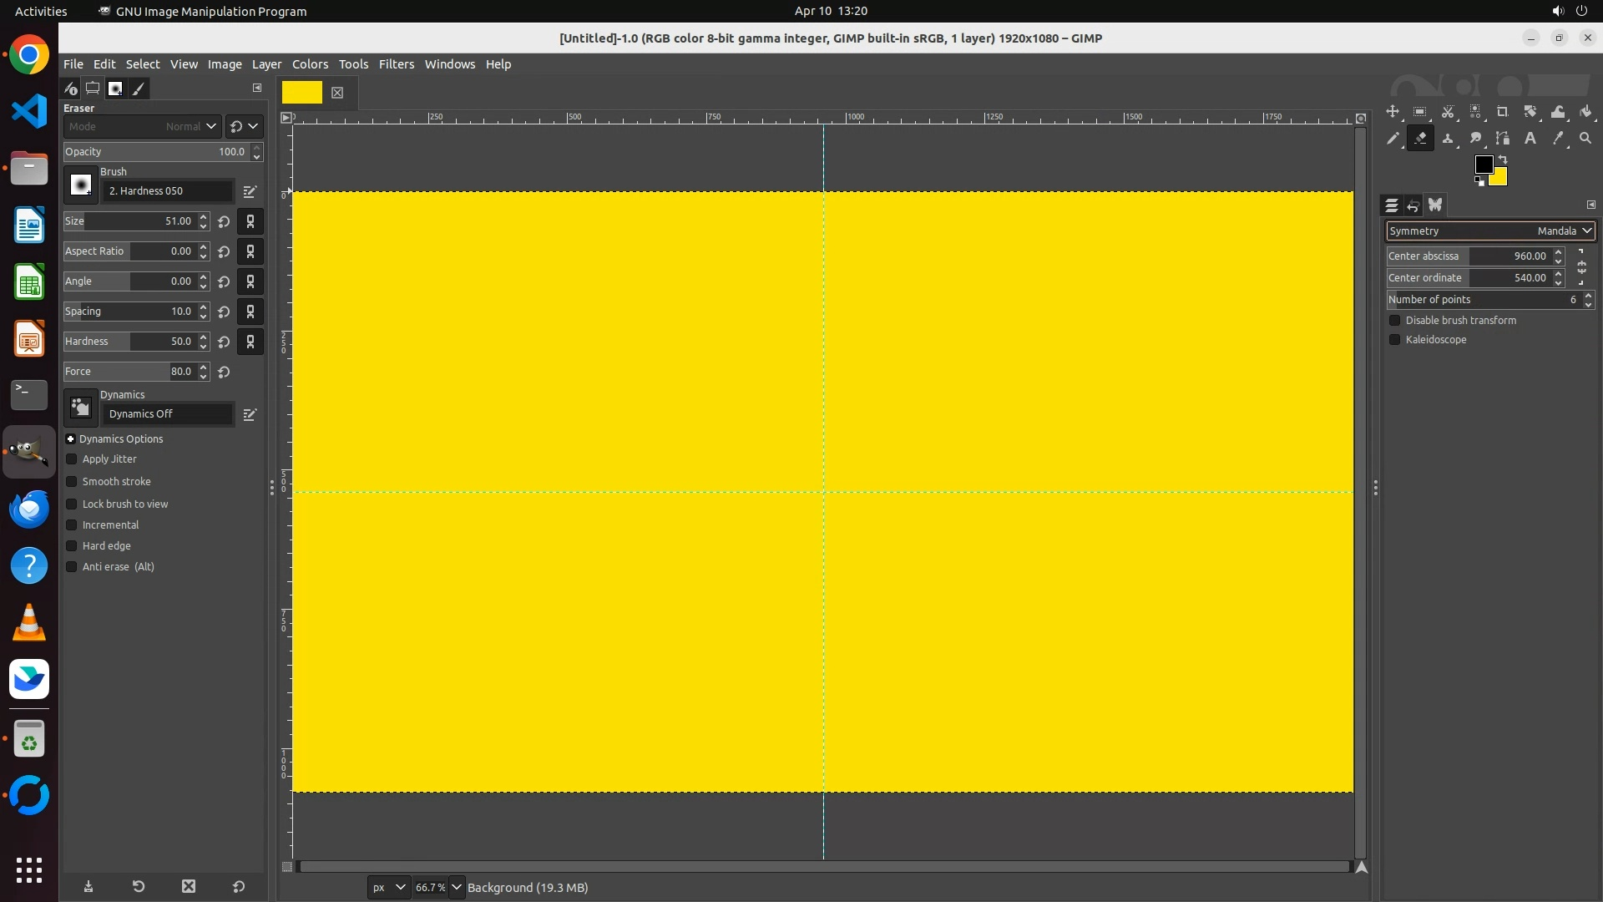Image resolution: width=1603 pixels, height=902 pixels.
Task: Select the Color Picker eyedropper tool
Action: point(1558,139)
